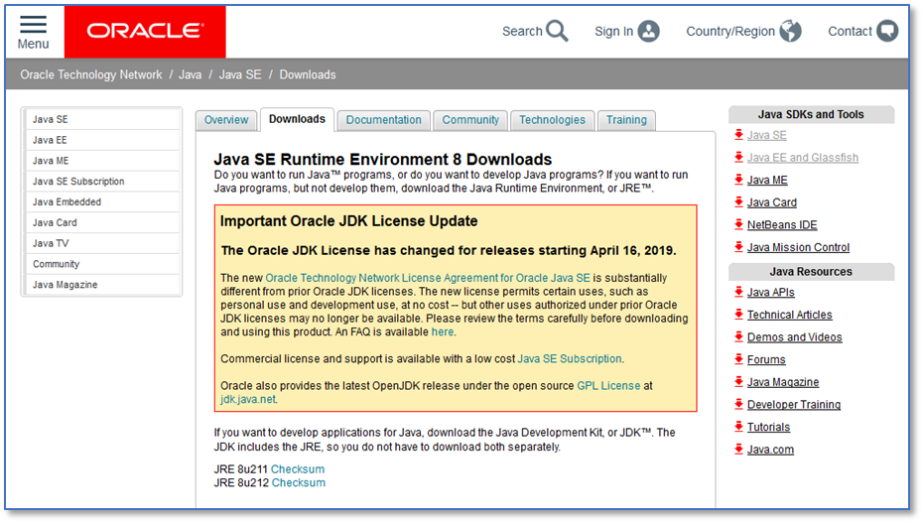Switch to the Overview tab
The image size is (923, 523).
pyautogui.click(x=226, y=120)
